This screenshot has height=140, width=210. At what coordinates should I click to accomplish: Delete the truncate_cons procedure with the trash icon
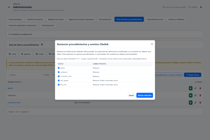200,103
